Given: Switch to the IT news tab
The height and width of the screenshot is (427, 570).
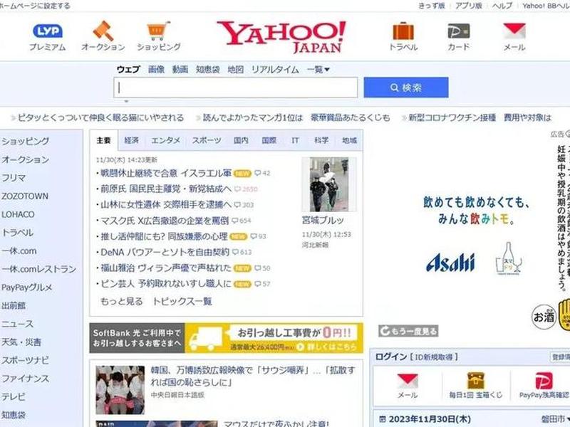Looking at the screenshot, I should [x=295, y=140].
